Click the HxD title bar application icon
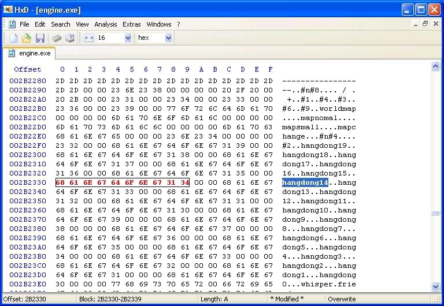Screen dimensions: 444x306 8,10
